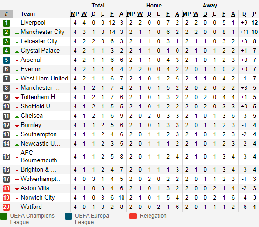Viewport: 259px width, 227px height.
Task: Click green up arrow beside Manchester City
Action: (x=17, y=33)
